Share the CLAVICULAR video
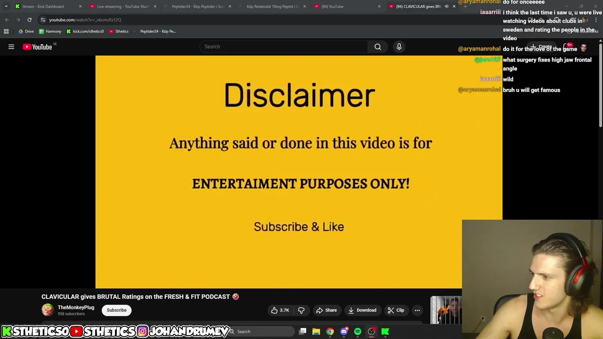 click(x=326, y=310)
